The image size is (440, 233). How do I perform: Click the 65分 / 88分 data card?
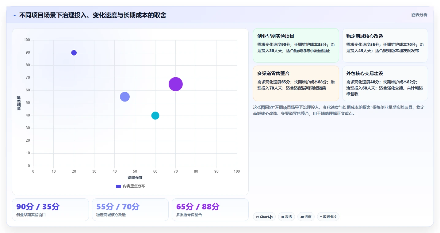tap(210, 210)
